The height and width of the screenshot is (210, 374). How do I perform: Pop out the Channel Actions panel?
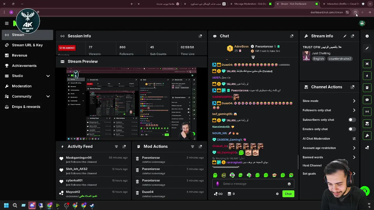[352, 87]
